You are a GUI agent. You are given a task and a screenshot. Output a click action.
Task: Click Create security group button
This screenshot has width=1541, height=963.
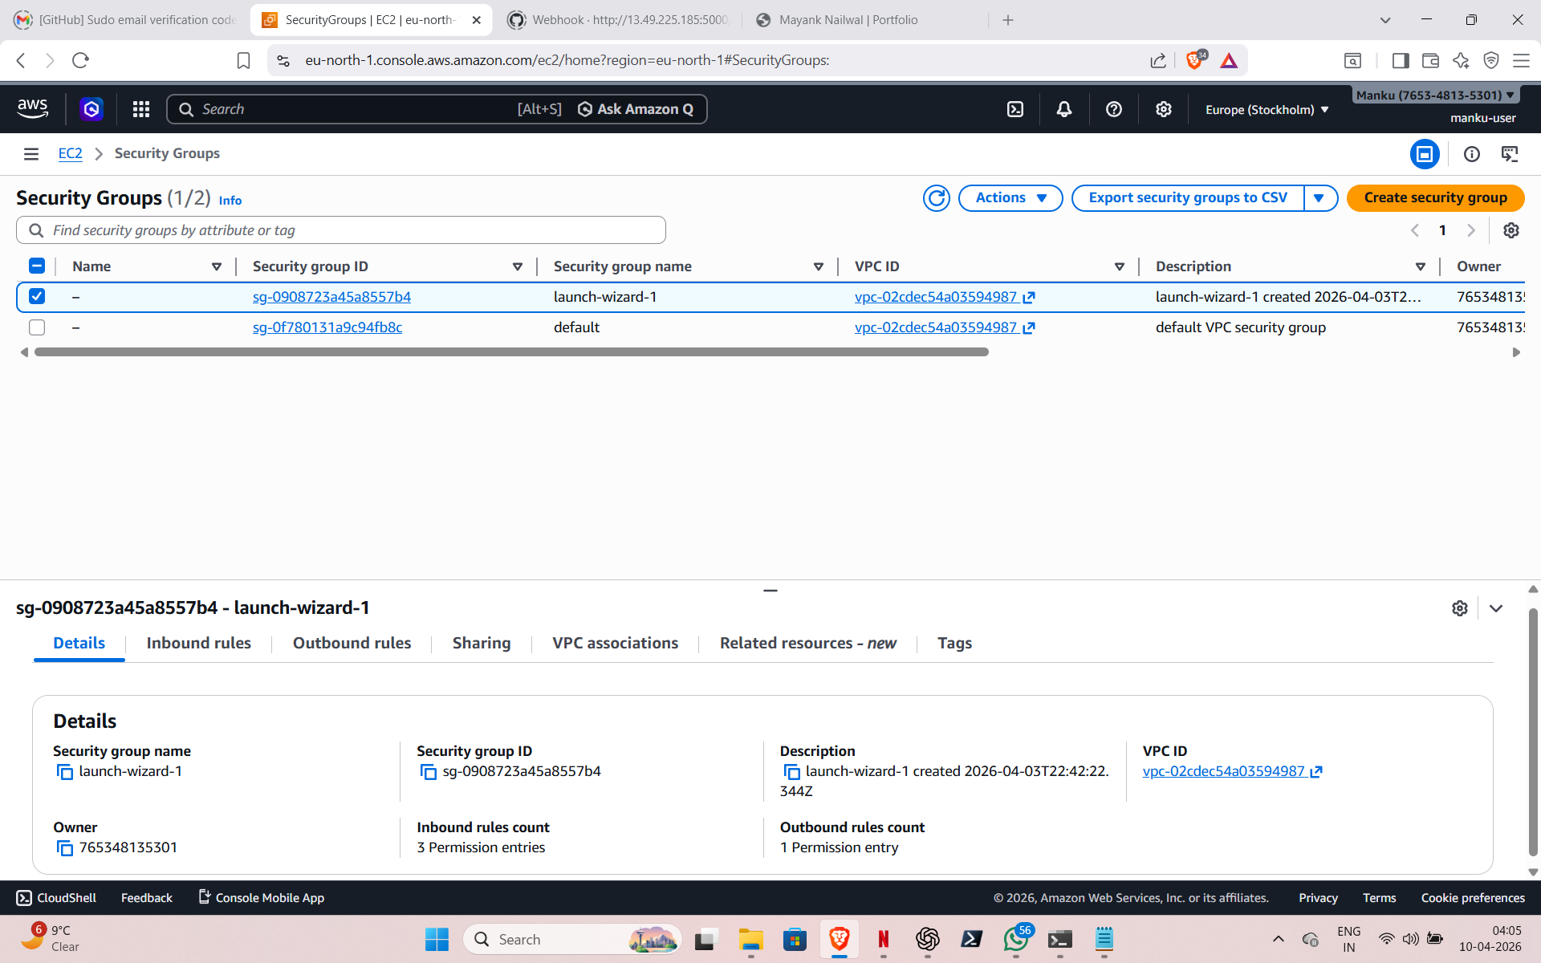point(1435,198)
